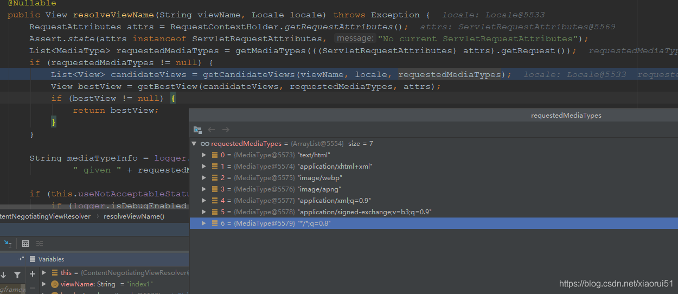Click the list icon beside element 0
The height and width of the screenshot is (294, 678).
[x=215, y=155]
